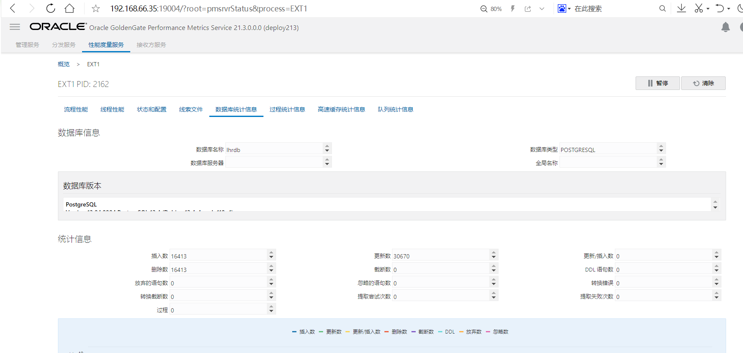Toggle the 更新/插入数 series in chart legend
Viewport: 743px width, 353px height.
363,332
